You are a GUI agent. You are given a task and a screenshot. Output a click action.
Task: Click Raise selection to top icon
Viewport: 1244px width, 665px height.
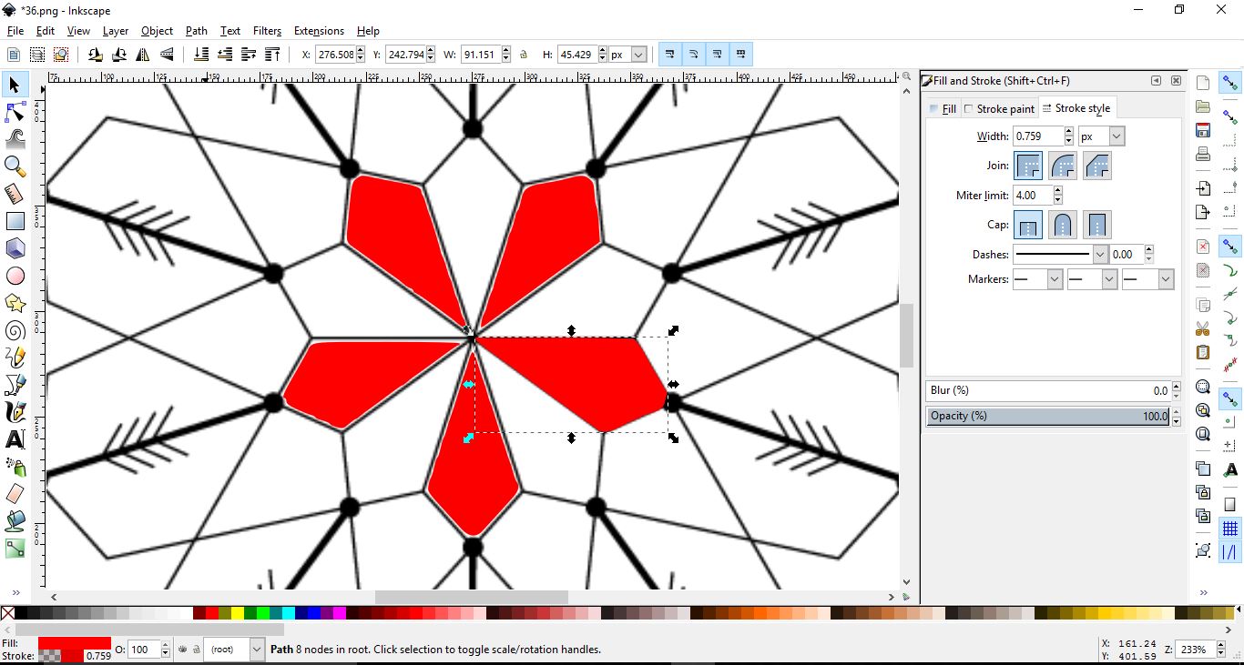(272, 55)
